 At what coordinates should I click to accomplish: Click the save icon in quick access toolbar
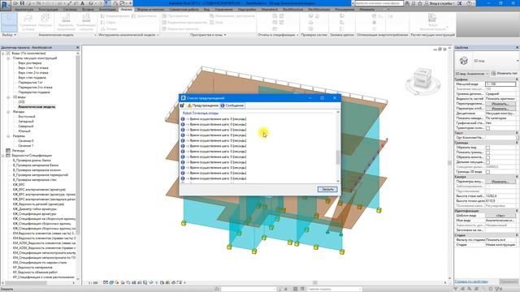pyautogui.click(x=22, y=3)
